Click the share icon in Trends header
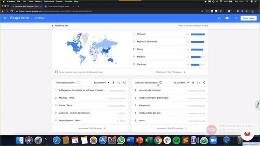Viewport: 260px width, 146px height. (x=219, y=18)
